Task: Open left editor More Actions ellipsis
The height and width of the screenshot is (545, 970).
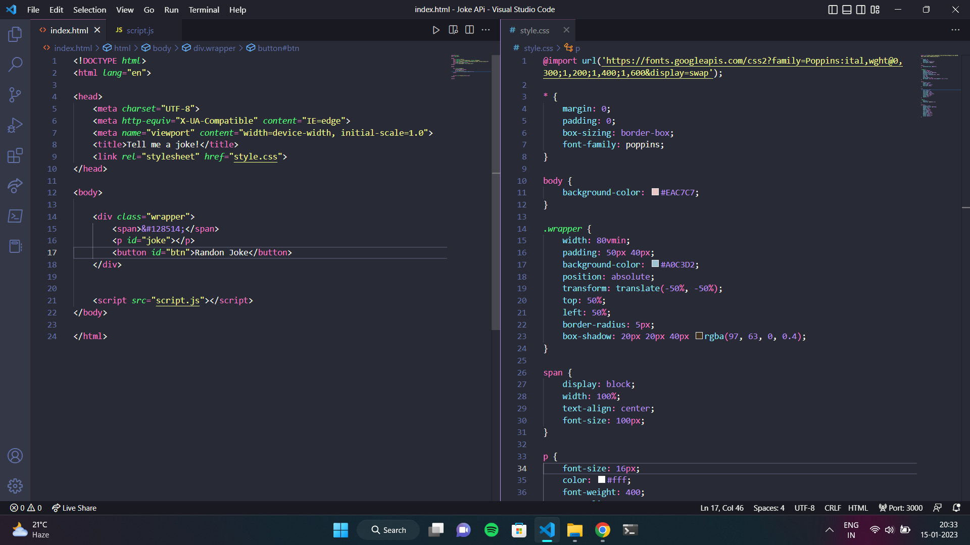Action: click(486, 30)
